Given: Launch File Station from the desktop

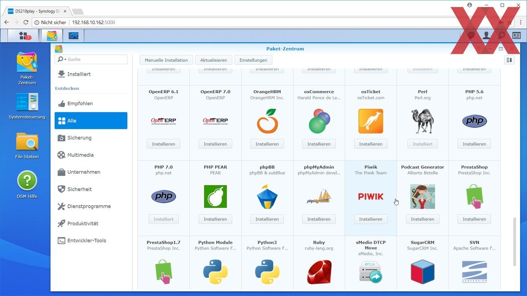Looking at the screenshot, I should (27, 145).
